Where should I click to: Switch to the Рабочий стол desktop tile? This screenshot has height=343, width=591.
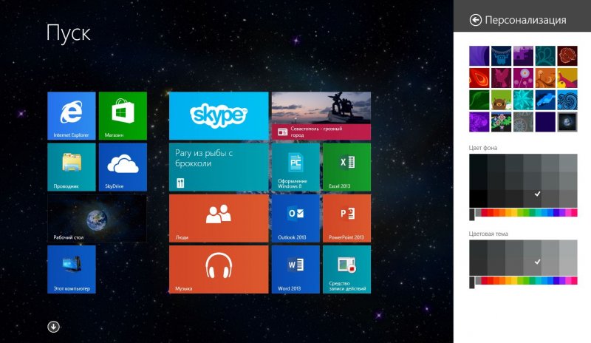click(98, 219)
